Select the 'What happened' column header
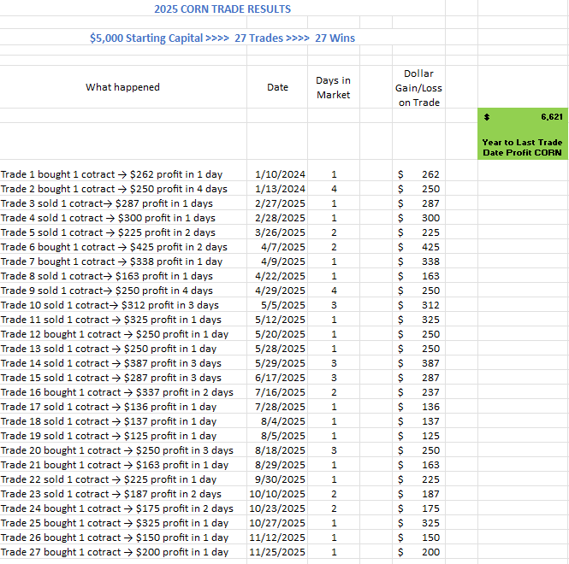 (122, 87)
